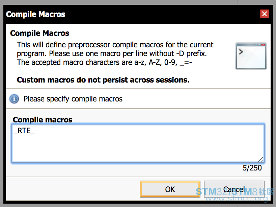Dismiss the dialog using the Cancel button
276x207 pixels.
234,189
